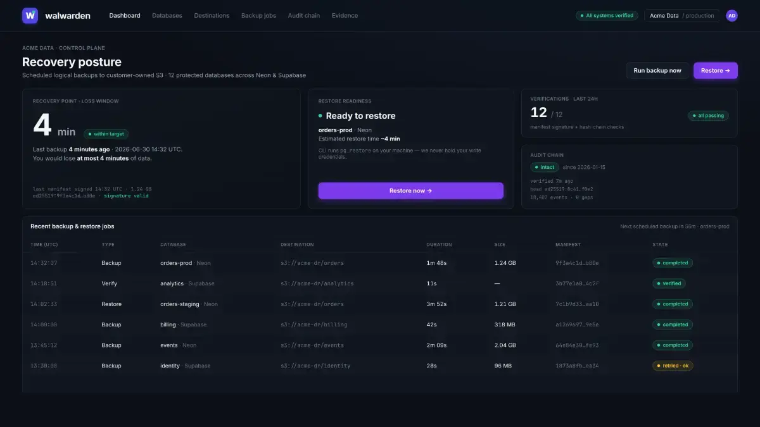Click the Run backup now button

(x=657, y=70)
